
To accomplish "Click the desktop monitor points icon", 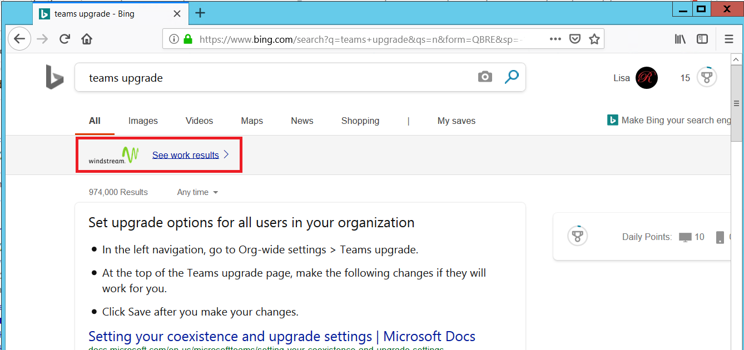I will [685, 237].
